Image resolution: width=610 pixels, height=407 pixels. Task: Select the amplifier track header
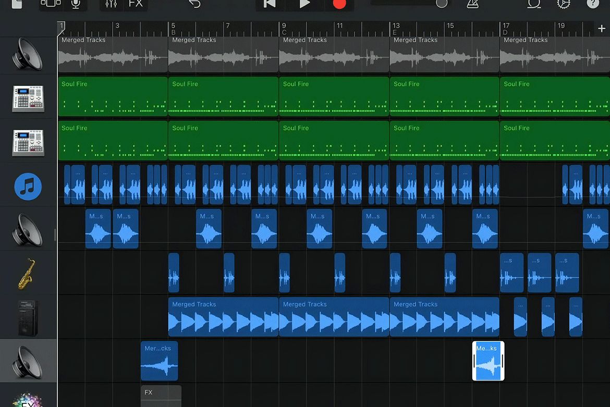click(x=28, y=318)
